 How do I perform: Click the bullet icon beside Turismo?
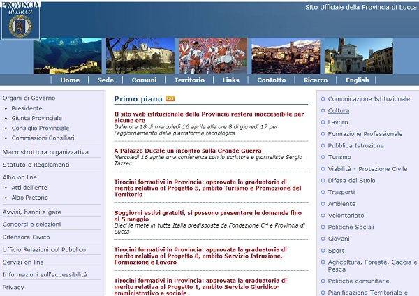(323, 157)
